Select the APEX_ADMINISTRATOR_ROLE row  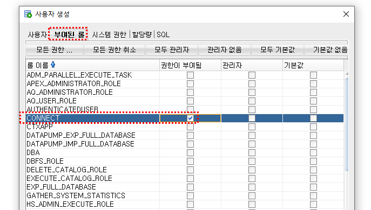coord(185,84)
